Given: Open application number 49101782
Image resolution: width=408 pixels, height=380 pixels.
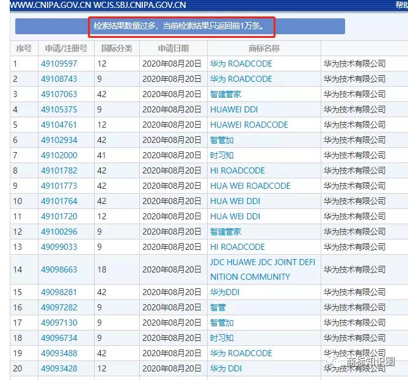Looking at the screenshot, I should tap(59, 170).
